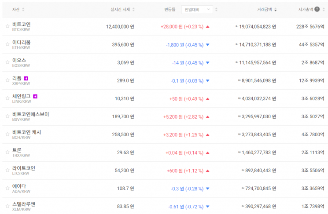Click the blue down triangle in EOS row
The width and height of the screenshot is (328, 214).
point(208,63)
